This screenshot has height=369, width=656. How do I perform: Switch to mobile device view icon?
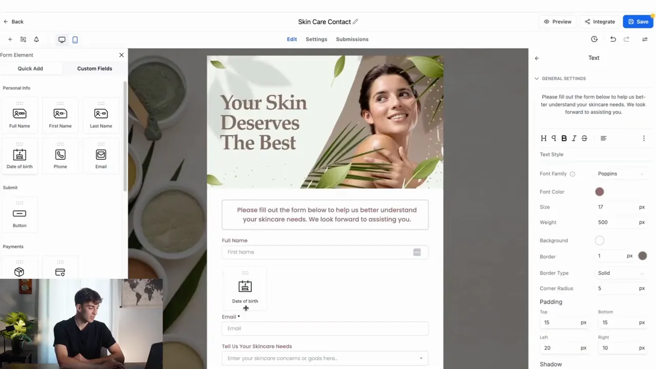point(75,39)
